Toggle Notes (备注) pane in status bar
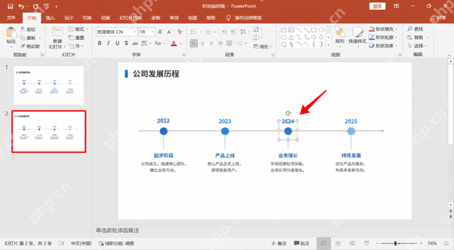454x250 pixels. point(279,244)
